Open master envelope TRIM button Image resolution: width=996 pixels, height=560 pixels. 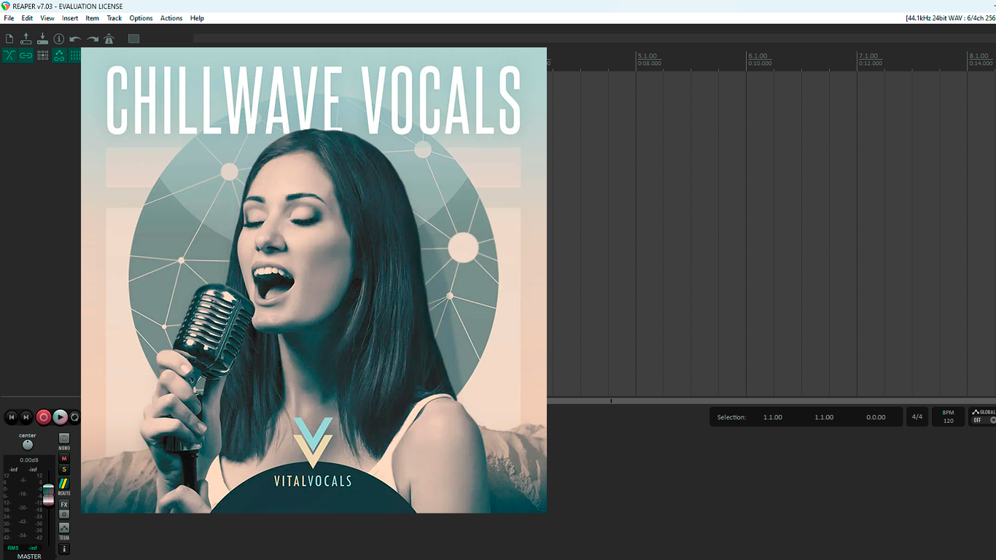pyautogui.click(x=64, y=528)
